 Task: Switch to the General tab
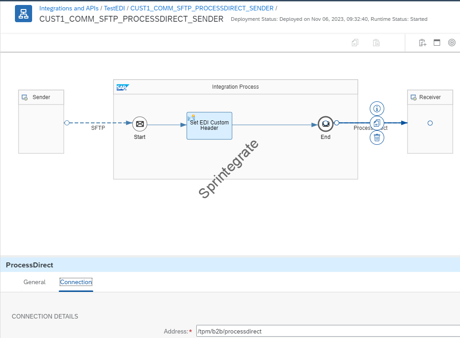point(34,282)
